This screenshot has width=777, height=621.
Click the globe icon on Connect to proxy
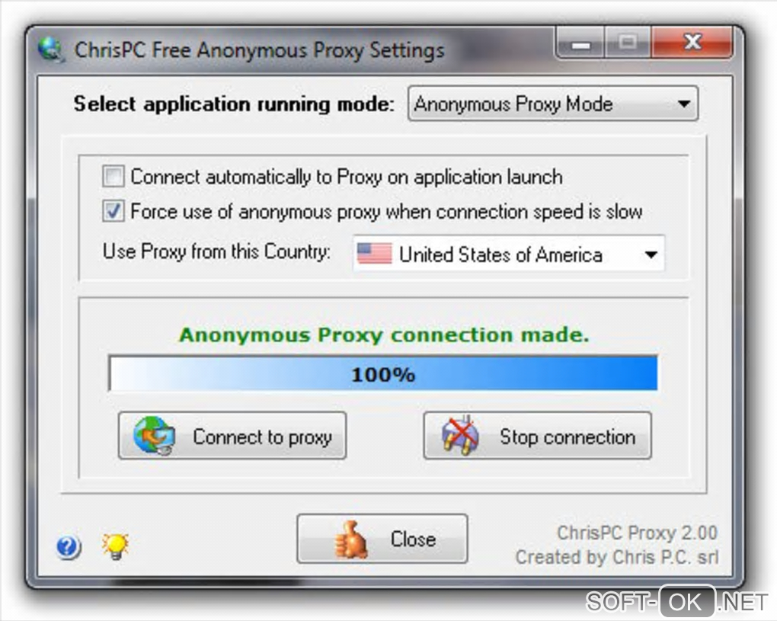154,436
